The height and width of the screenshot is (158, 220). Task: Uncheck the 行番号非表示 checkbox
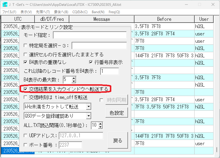click(x=91, y=62)
